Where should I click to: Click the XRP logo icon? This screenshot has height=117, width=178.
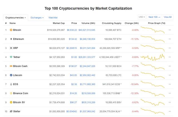point(11,48)
